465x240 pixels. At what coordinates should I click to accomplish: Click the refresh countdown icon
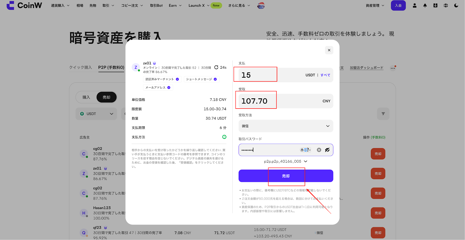(216, 67)
